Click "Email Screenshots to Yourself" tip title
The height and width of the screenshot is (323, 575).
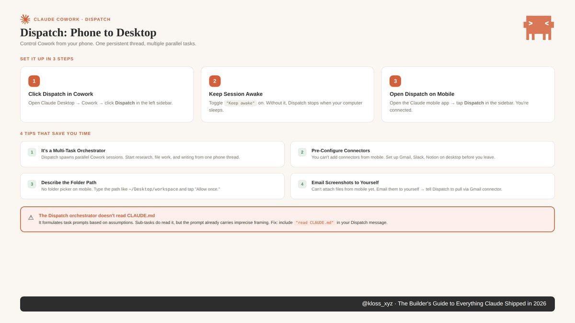tap(345, 182)
